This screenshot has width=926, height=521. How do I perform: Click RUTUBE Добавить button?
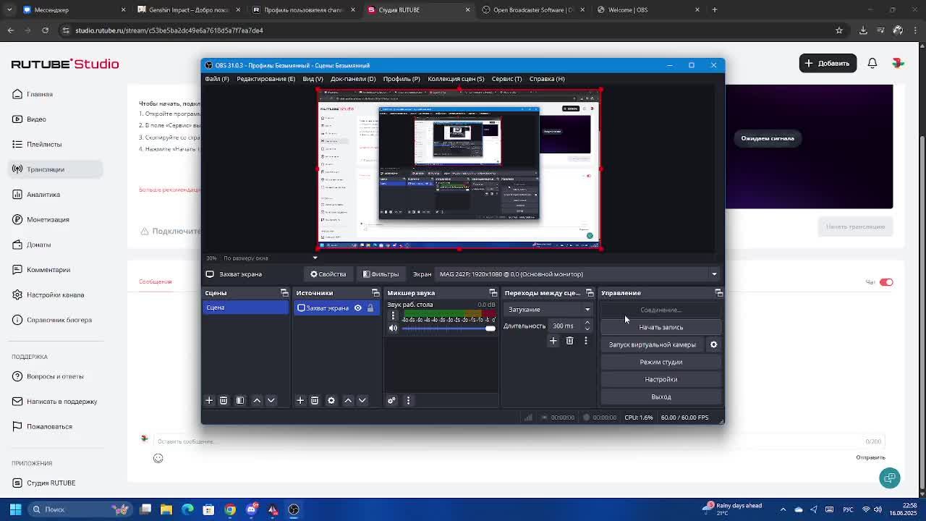(x=828, y=63)
